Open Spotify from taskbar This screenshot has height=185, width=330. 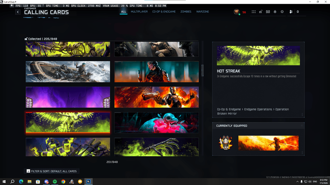tap(55, 182)
